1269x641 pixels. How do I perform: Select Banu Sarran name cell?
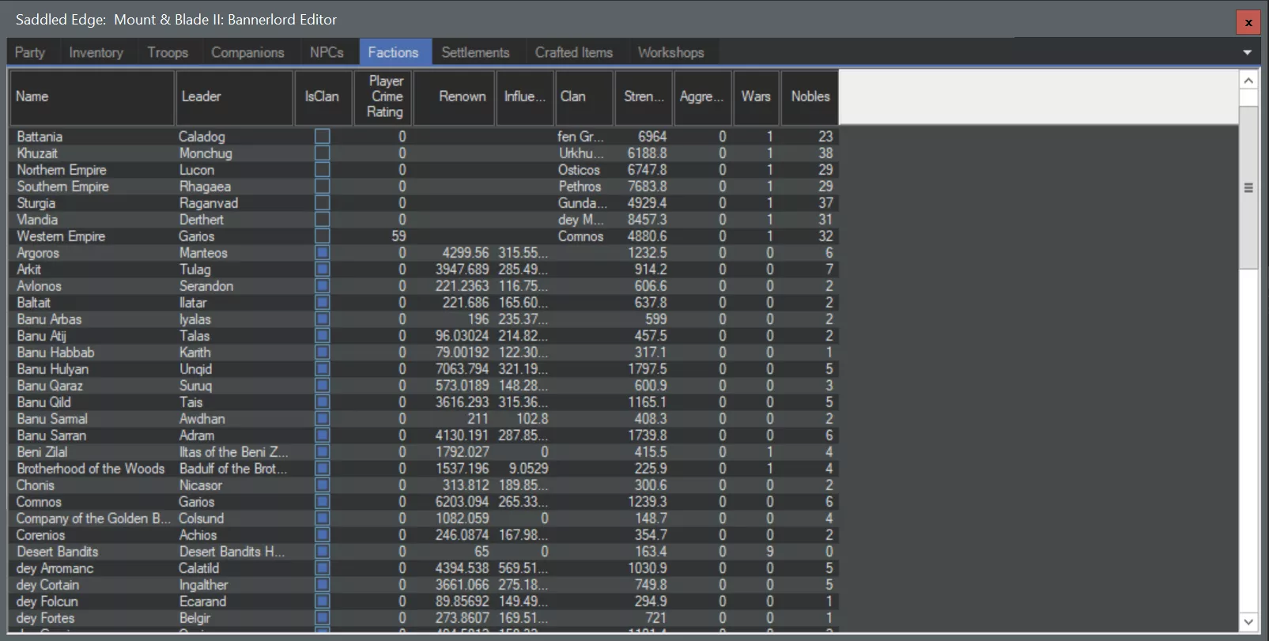click(x=51, y=436)
